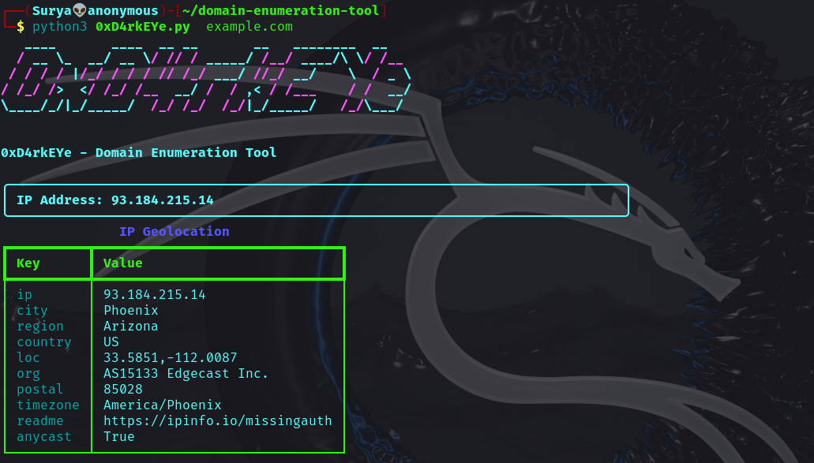The height and width of the screenshot is (463, 814).
Task: Click the Phoenix city value
Action: 130,310
